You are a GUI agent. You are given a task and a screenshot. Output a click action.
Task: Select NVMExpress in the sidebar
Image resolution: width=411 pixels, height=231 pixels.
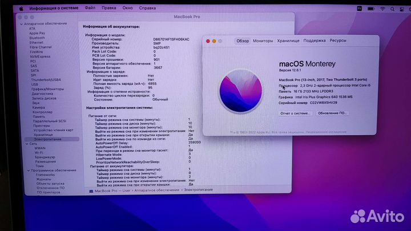coord(40,56)
